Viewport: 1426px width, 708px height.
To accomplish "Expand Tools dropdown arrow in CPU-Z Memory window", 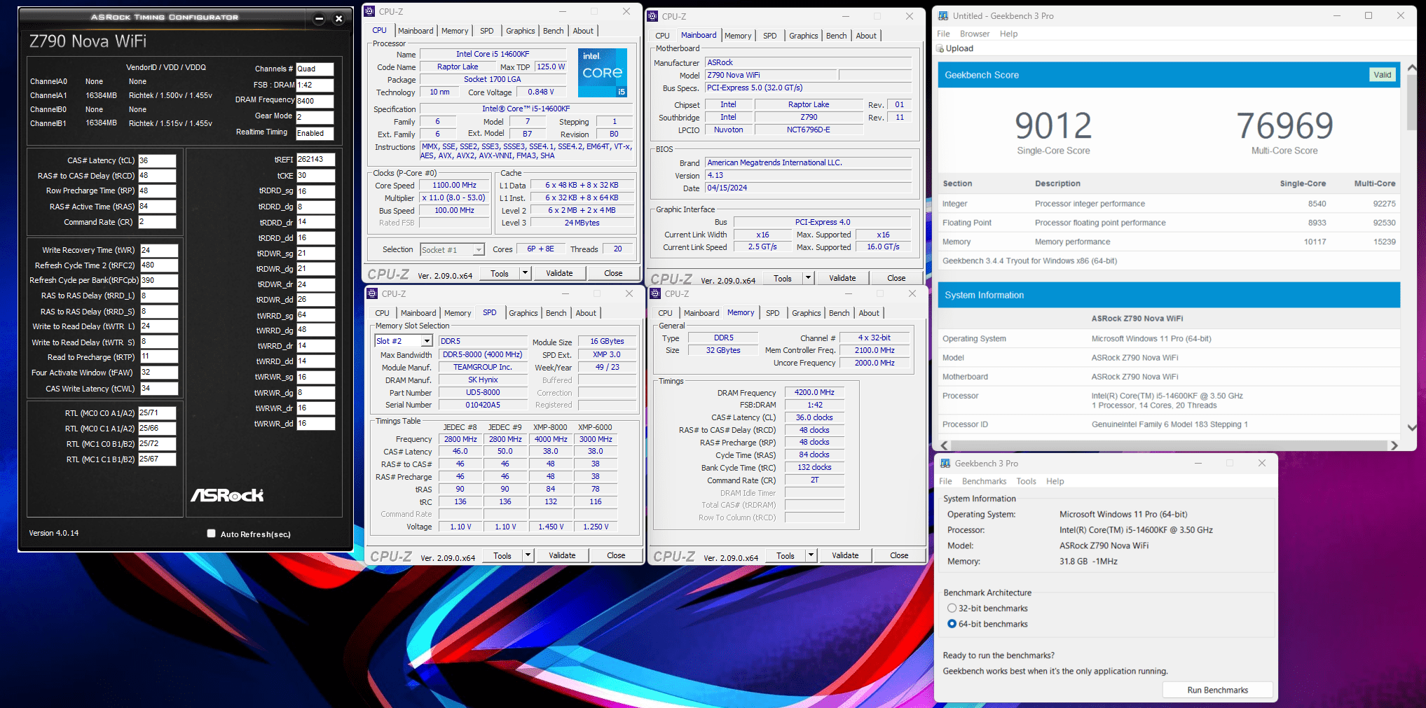I will [811, 555].
